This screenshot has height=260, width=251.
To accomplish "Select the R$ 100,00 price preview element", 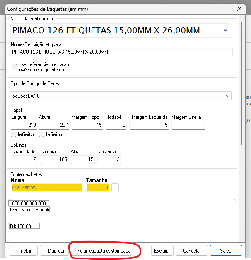I will click(x=24, y=226).
